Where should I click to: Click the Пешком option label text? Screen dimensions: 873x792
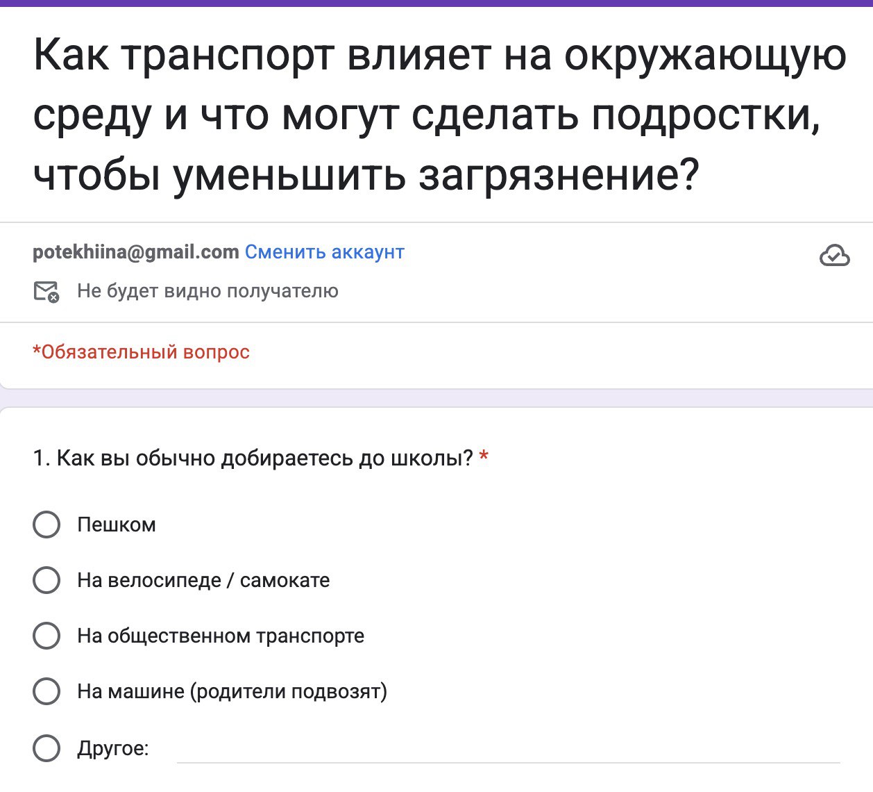(x=117, y=525)
